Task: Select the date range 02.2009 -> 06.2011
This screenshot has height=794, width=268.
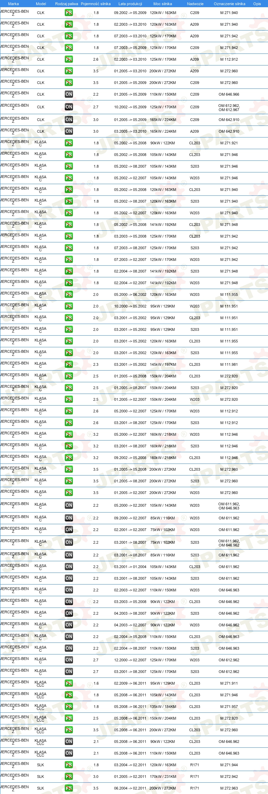Action: coord(130,683)
